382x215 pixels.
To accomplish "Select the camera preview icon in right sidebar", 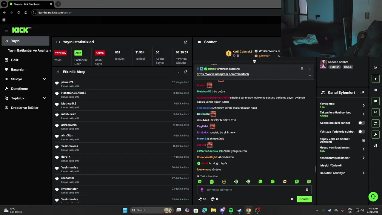I will [375, 68].
